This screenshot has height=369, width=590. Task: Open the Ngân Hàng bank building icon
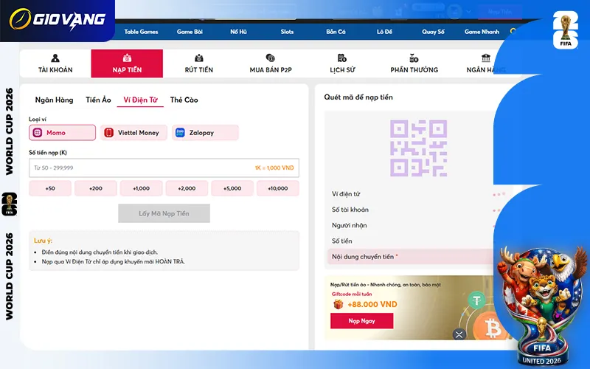pos(486,58)
